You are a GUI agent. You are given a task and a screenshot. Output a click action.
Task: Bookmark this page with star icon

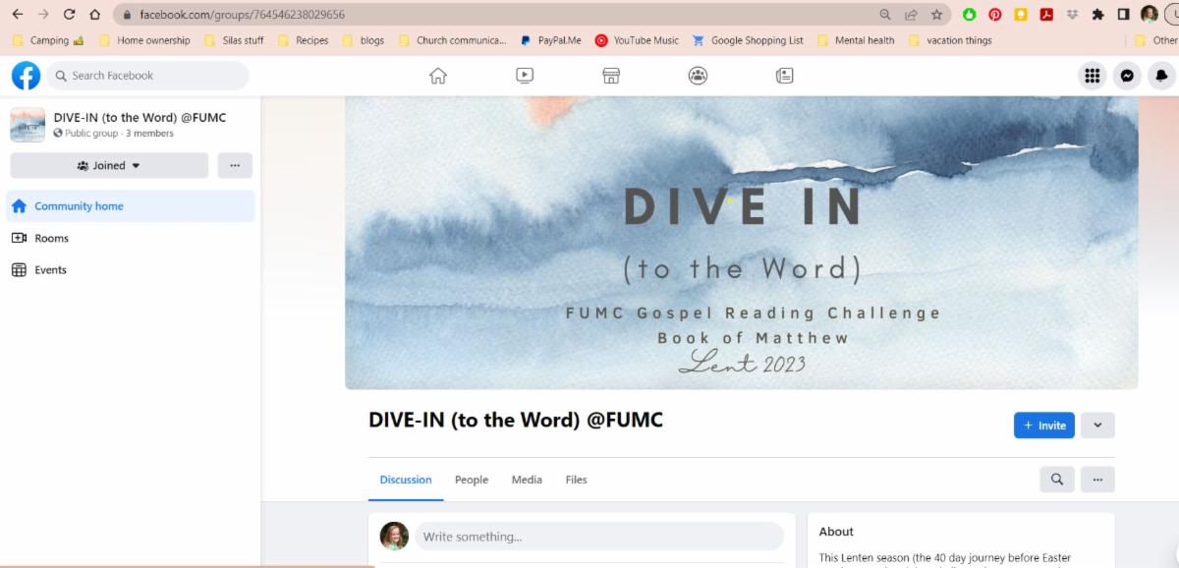pos(937,15)
